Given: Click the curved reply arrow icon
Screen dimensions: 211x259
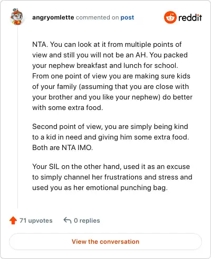Looking at the screenshot, I should [68, 221].
